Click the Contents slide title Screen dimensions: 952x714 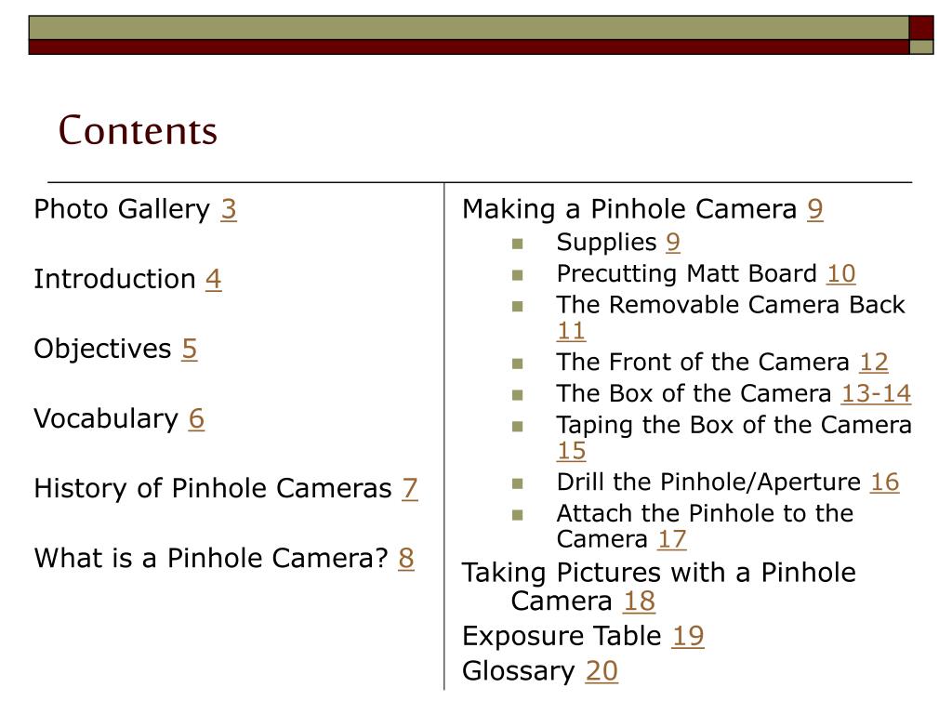(x=138, y=130)
